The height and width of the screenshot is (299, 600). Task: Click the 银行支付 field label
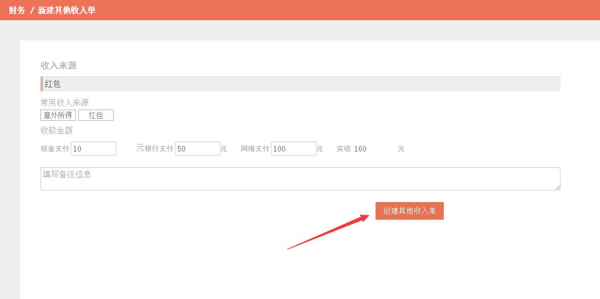coord(159,149)
